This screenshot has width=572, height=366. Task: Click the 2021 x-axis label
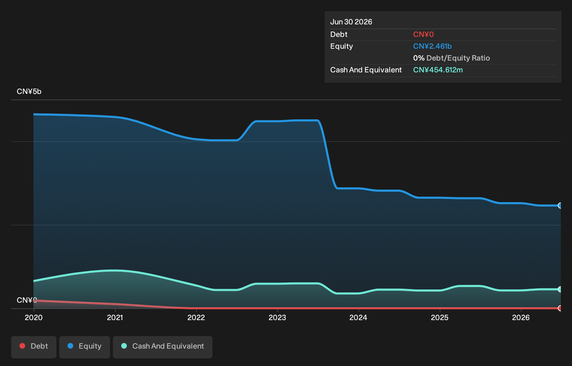pyautogui.click(x=115, y=317)
